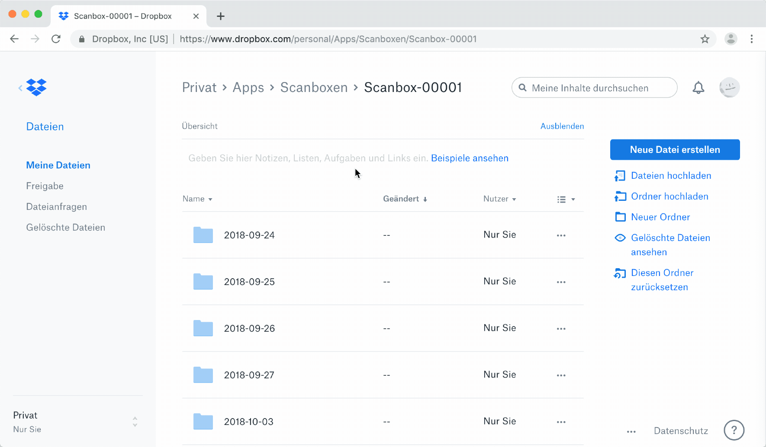
Task: Bookmark page with the star icon
Action: click(x=705, y=39)
